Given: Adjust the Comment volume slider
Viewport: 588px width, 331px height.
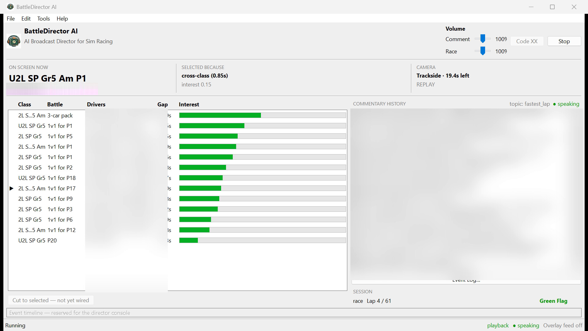Looking at the screenshot, I should [x=483, y=39].
